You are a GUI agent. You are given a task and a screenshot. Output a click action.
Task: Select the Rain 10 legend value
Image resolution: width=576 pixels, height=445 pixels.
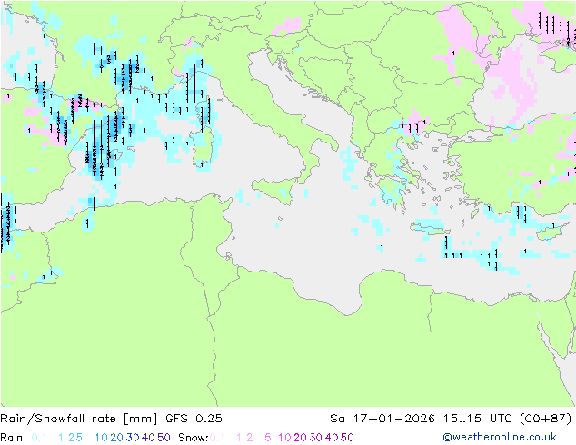point(102,438)
